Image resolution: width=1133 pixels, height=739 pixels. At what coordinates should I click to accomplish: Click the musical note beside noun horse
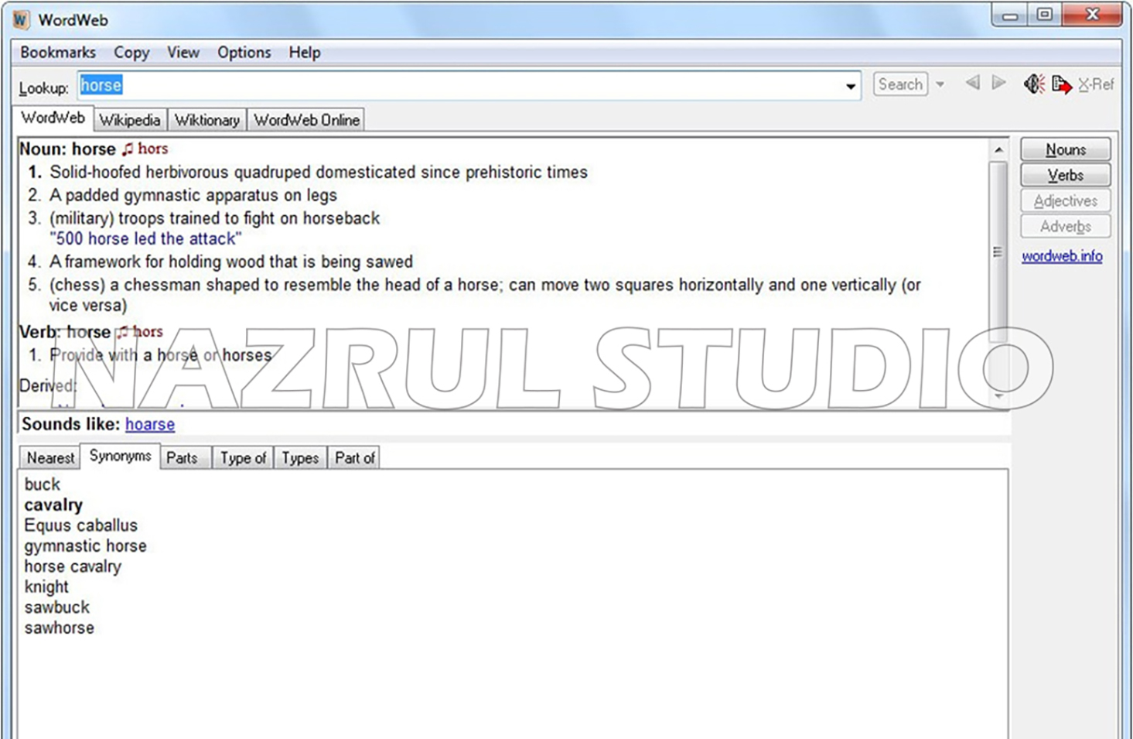[x=128, y=149]
